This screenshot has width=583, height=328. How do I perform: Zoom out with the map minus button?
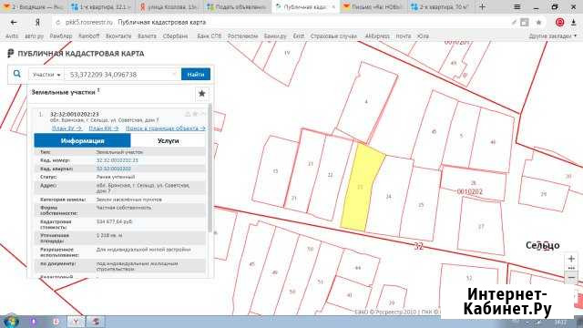(x=571, y=277)
